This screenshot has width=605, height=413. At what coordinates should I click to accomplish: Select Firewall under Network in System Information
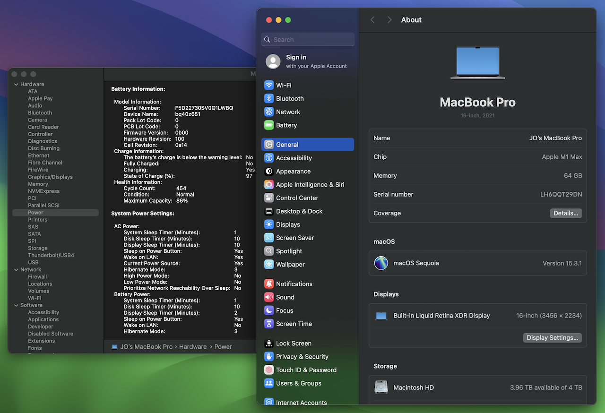pyautogui.click(x=37, y=276)
